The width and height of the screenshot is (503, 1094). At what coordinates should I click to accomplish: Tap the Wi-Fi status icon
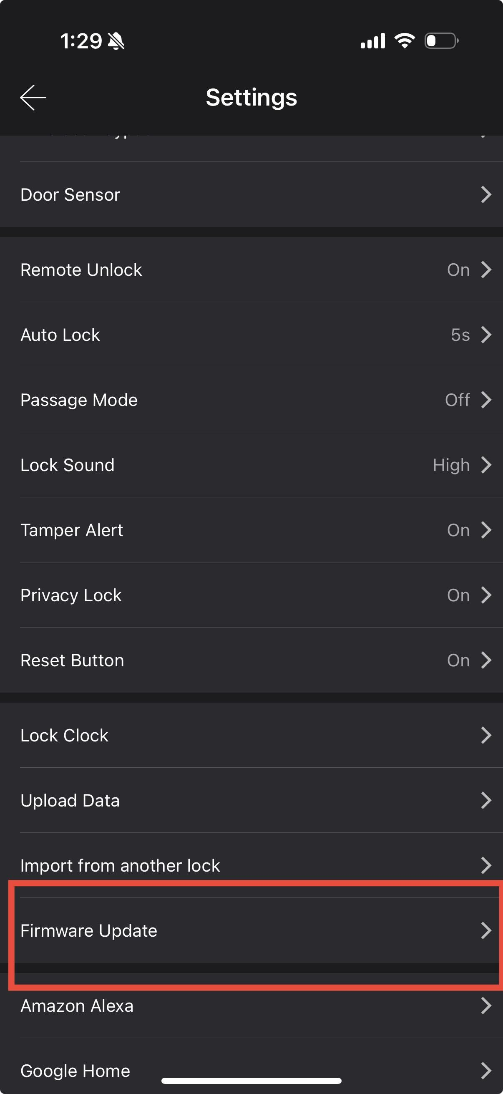click(405, 41)
